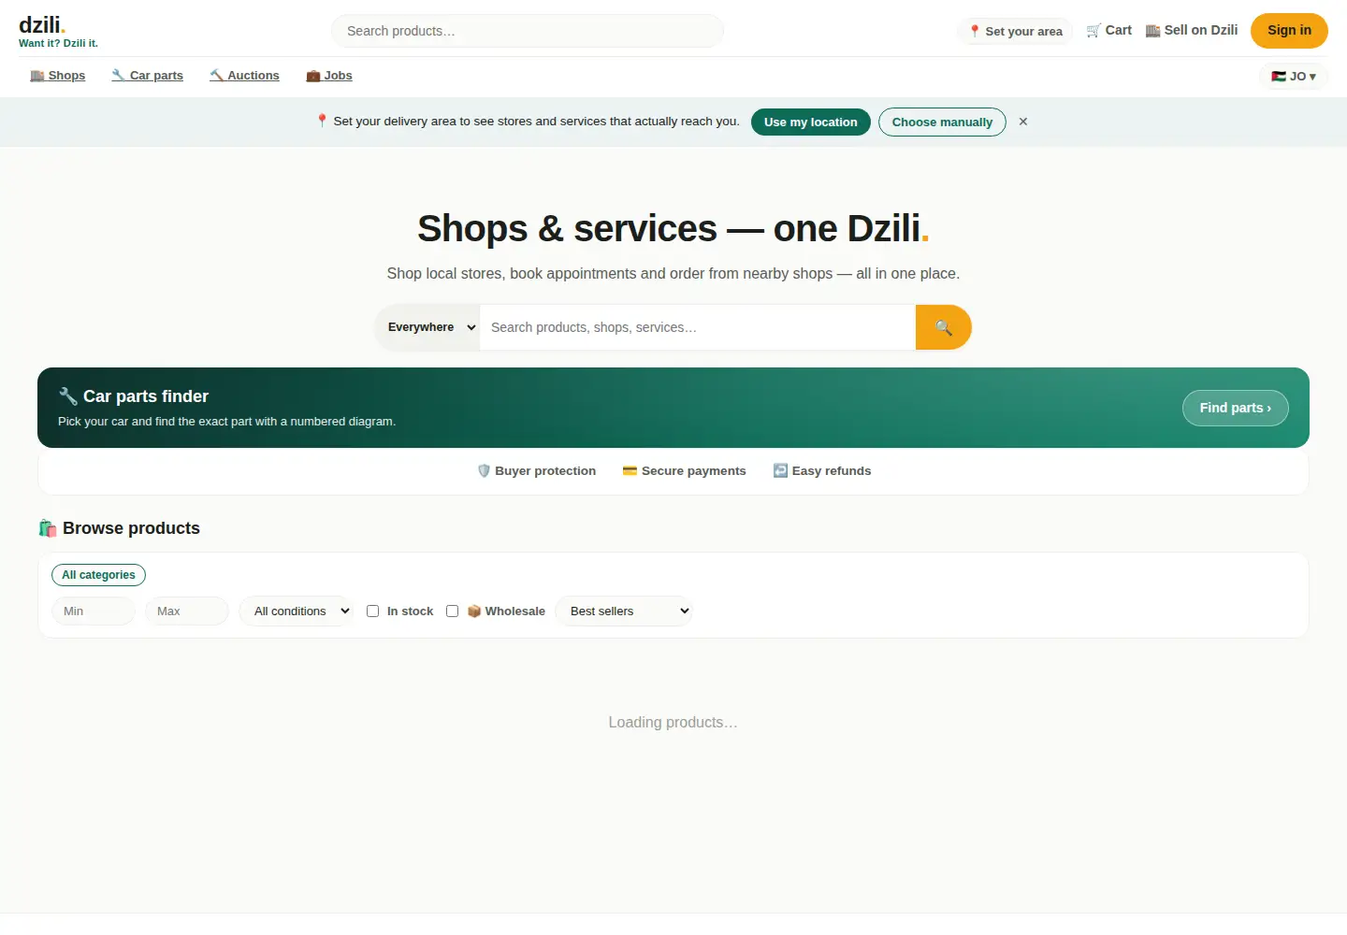Expand the All conditions dropdown
The width and height of the screenshot is (1347, 935).
pyautogui.click(x=297, y=611)
